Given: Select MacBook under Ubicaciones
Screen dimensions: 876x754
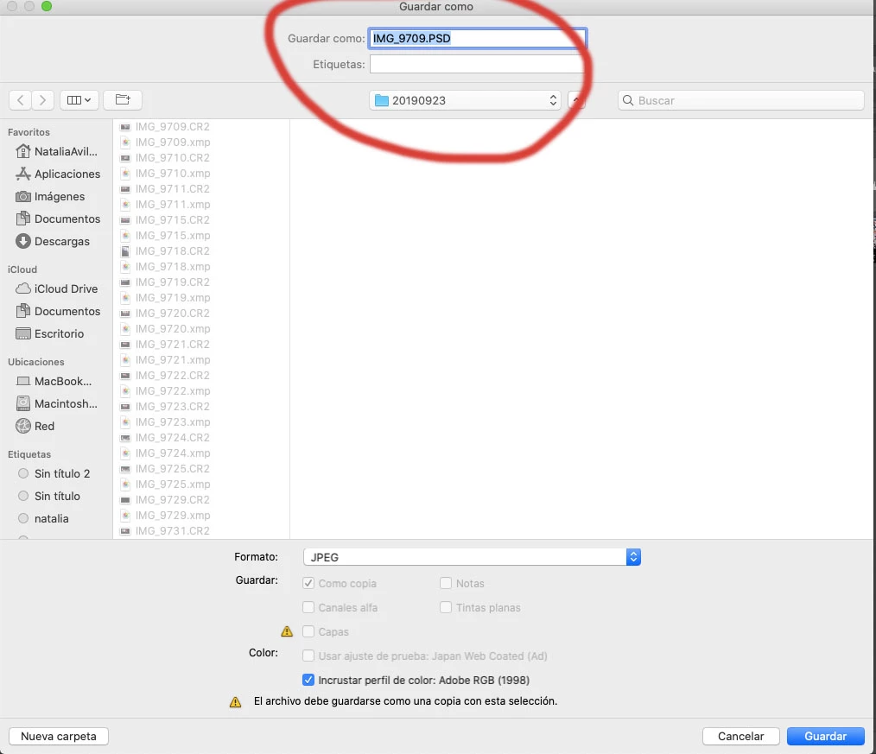Looking at the screenshot, I should click(x=54, y=381).
